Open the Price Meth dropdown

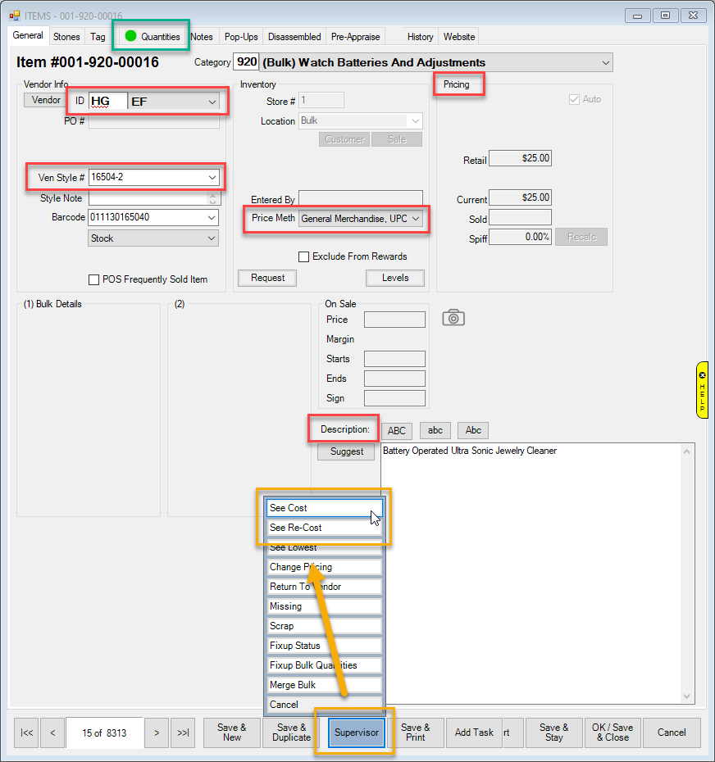tap(416, 219)
